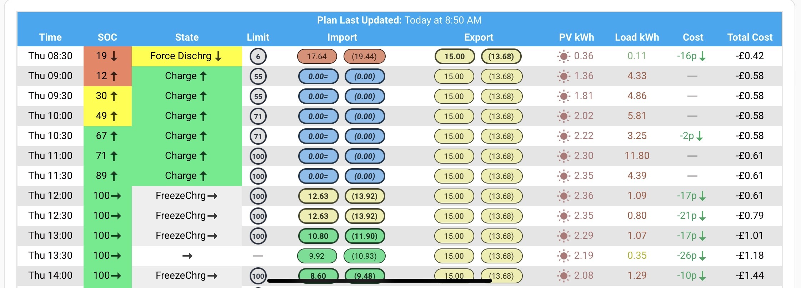Click the red import rate pill 17.64
Image resolution: width=801 pixels, height=288 pixels.
pos(317,56)
